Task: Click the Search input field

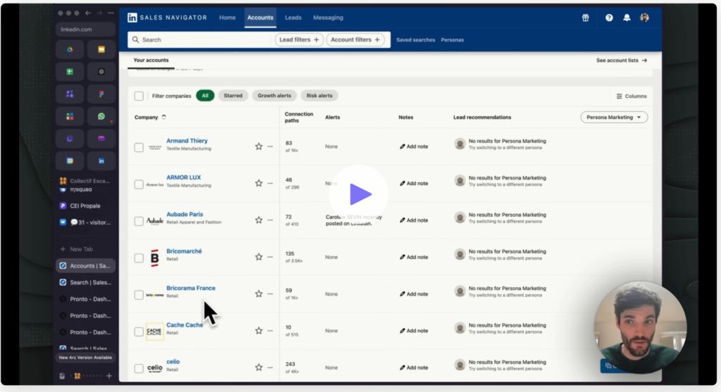Action: pyautogui.click(x=199, y=39)
